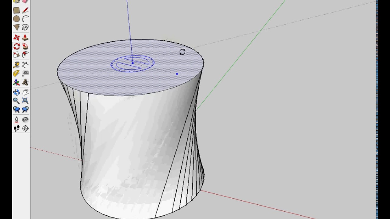Select the Circle tool
390x219 pixels.
click(16, 19)
